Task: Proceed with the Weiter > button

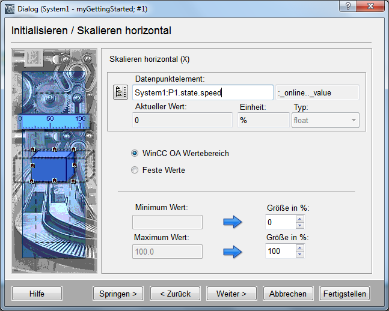Action: [x=231, y=294]
